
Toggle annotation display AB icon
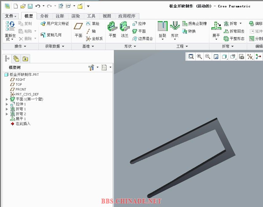[233, 57]
